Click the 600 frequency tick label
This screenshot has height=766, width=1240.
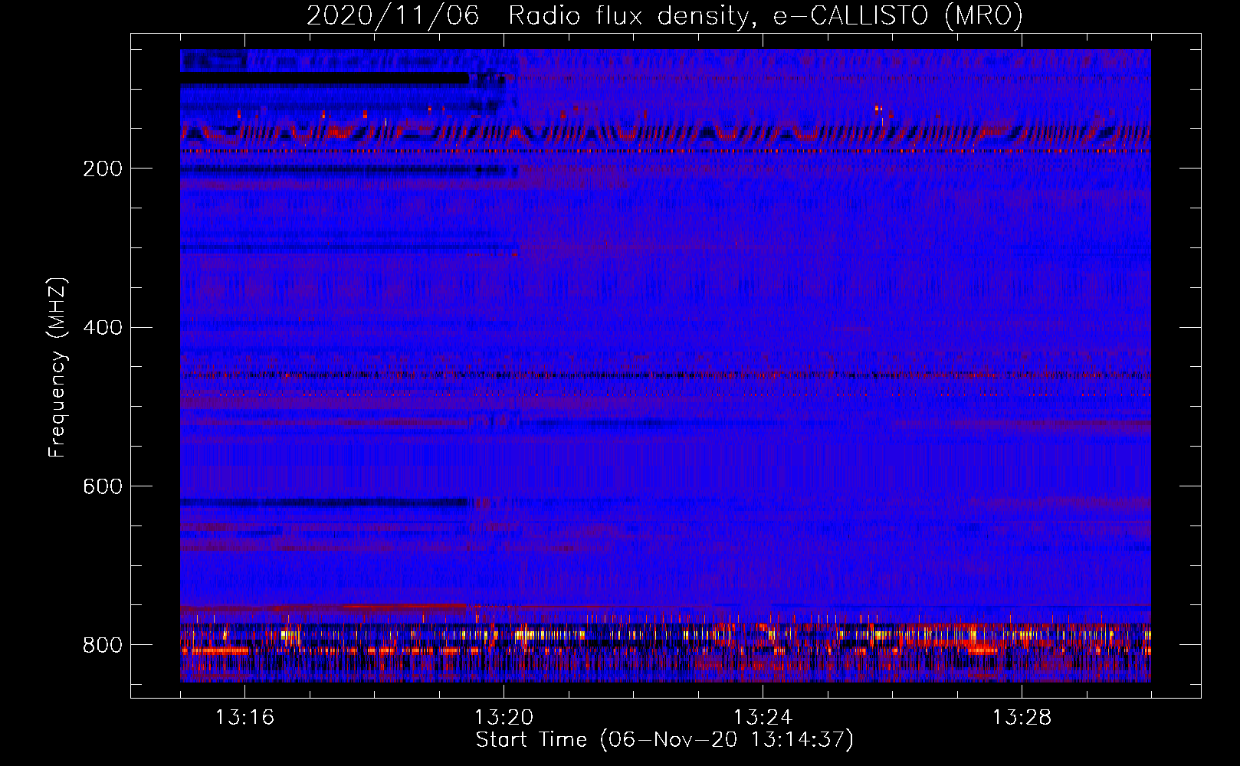[x=103, y=487]
